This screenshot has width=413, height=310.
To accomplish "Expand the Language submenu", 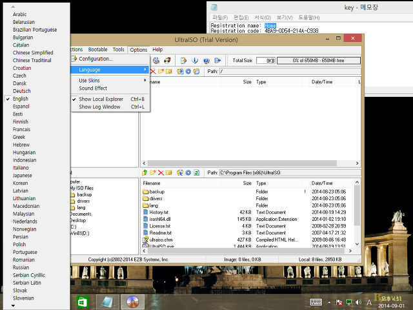I will tap(110, 70).
